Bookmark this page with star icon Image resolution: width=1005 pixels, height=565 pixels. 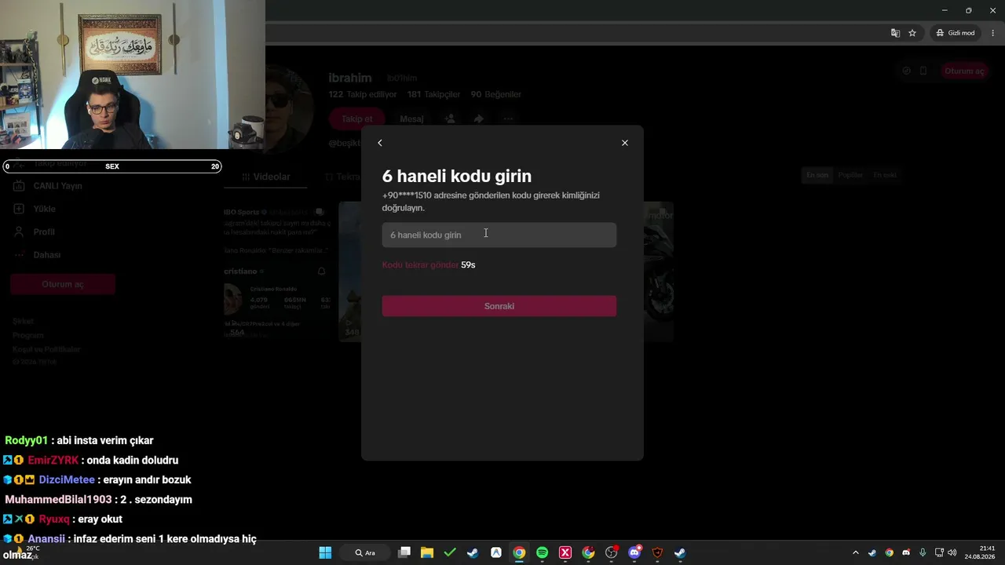tap(912, 33)
